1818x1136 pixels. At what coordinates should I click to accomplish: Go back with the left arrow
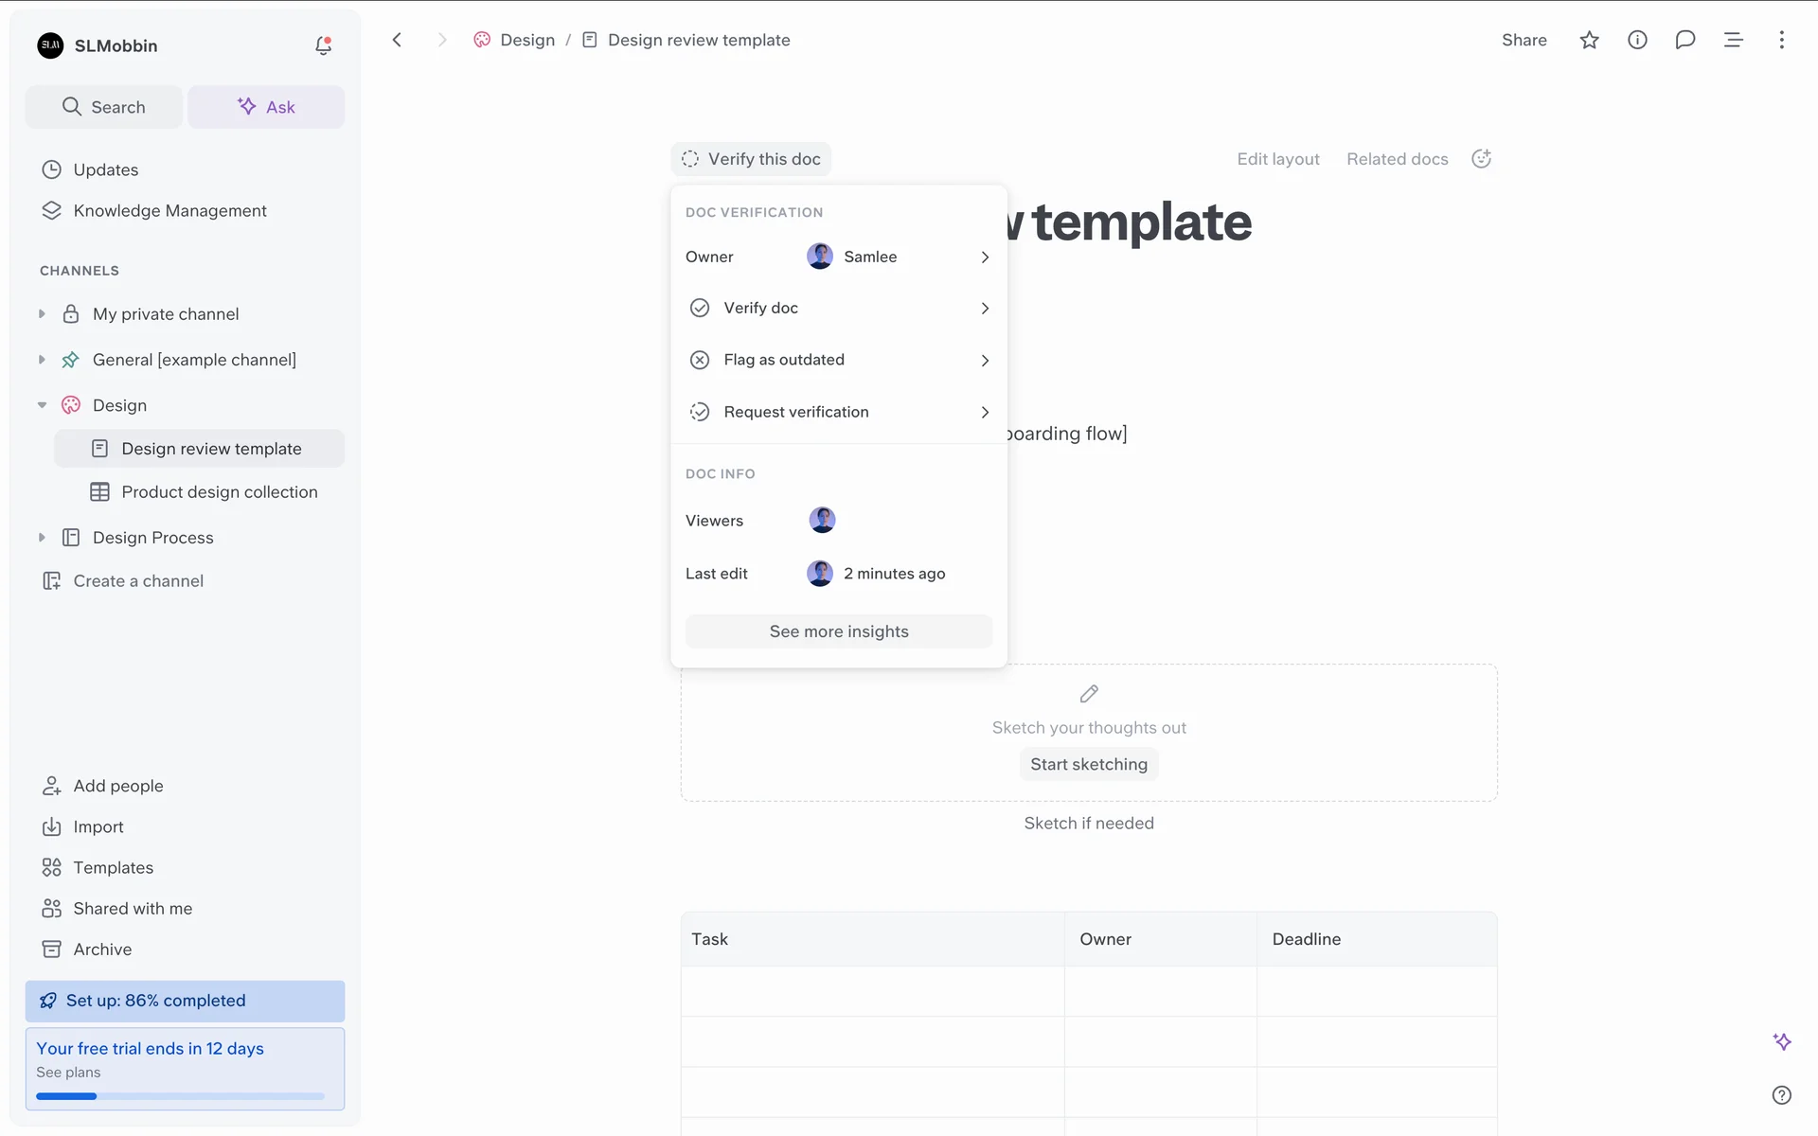398,40
